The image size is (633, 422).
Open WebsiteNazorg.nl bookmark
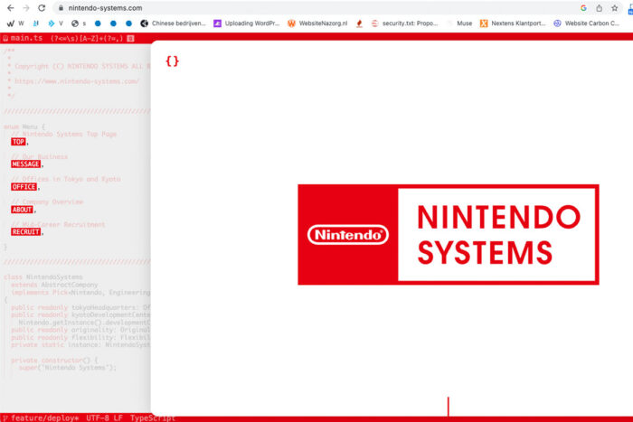317,23
